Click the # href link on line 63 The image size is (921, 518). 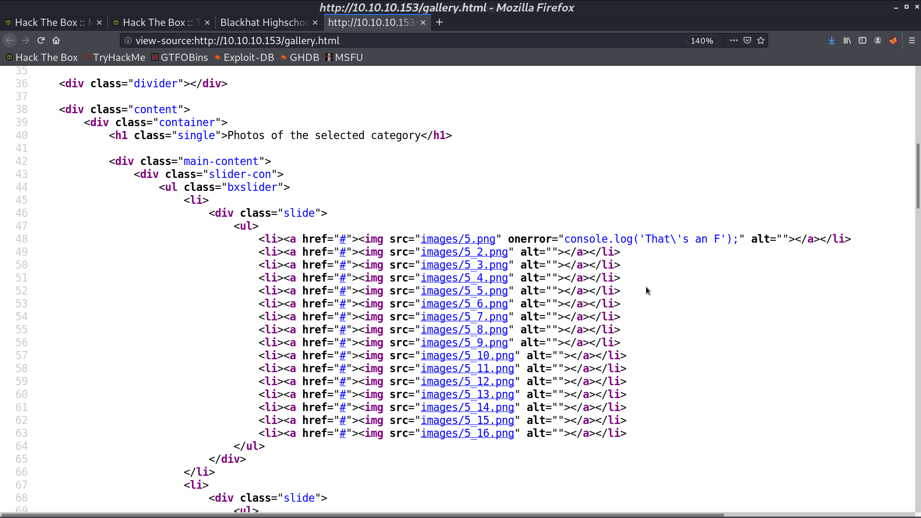click(x=342, y=434)
